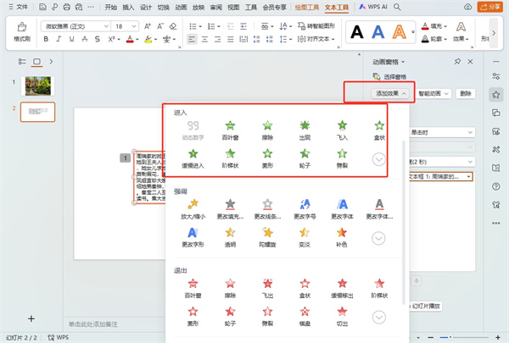Toggle underline formatting
This screenshot has width=509, height=343.
pos(71,39)
